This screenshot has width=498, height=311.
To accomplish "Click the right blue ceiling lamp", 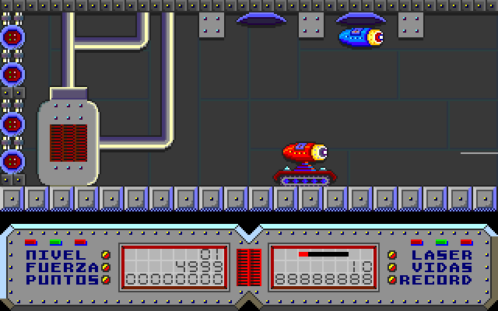I will (x=360, y=17).
